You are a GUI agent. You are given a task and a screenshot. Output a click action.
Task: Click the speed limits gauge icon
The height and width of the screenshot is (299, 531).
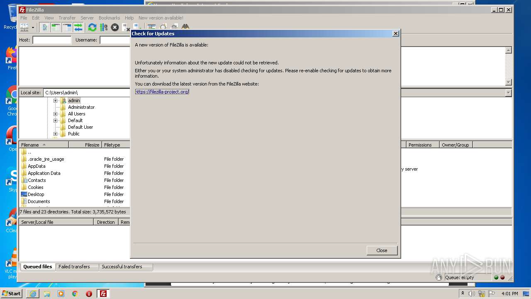tap(439, 277)
